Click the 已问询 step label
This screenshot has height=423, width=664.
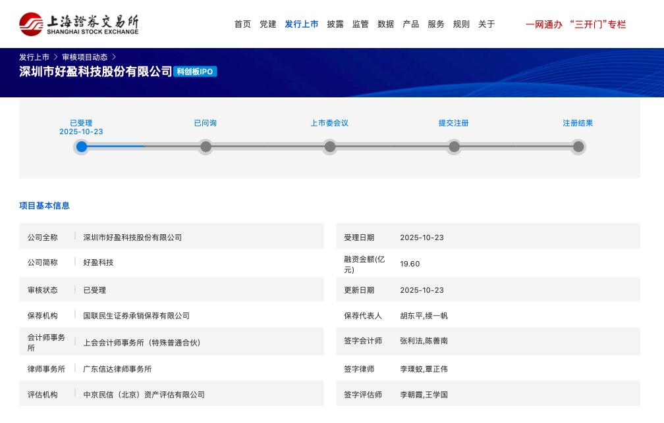[206, 123]
